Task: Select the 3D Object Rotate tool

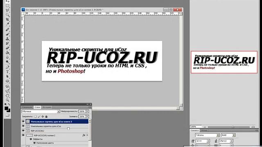Action: point(7,87)
